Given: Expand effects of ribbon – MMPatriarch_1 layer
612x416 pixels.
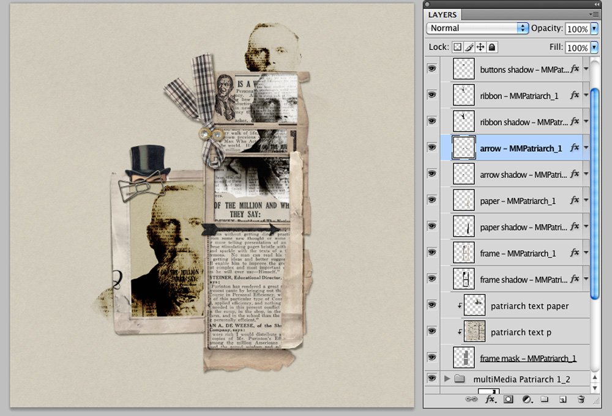Looking at the screenshot, I should (x=586, y=95).
